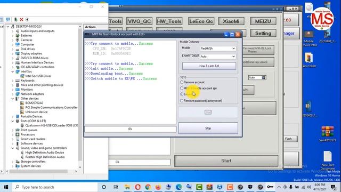The height and width of the screenshot is (192, 341).
Task: Click the Stop button in Mi Tool dialog
Action: pyautogui.click(x=208, y=128)
